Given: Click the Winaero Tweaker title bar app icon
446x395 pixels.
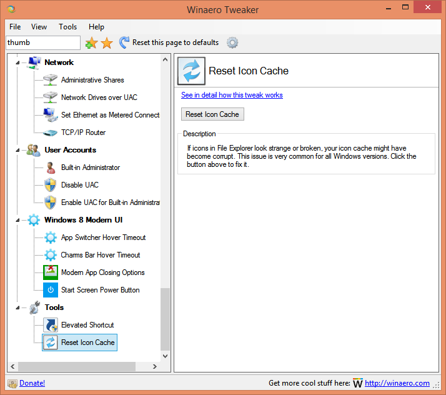Looking at the screenshot, I should [x=11, y=9].
